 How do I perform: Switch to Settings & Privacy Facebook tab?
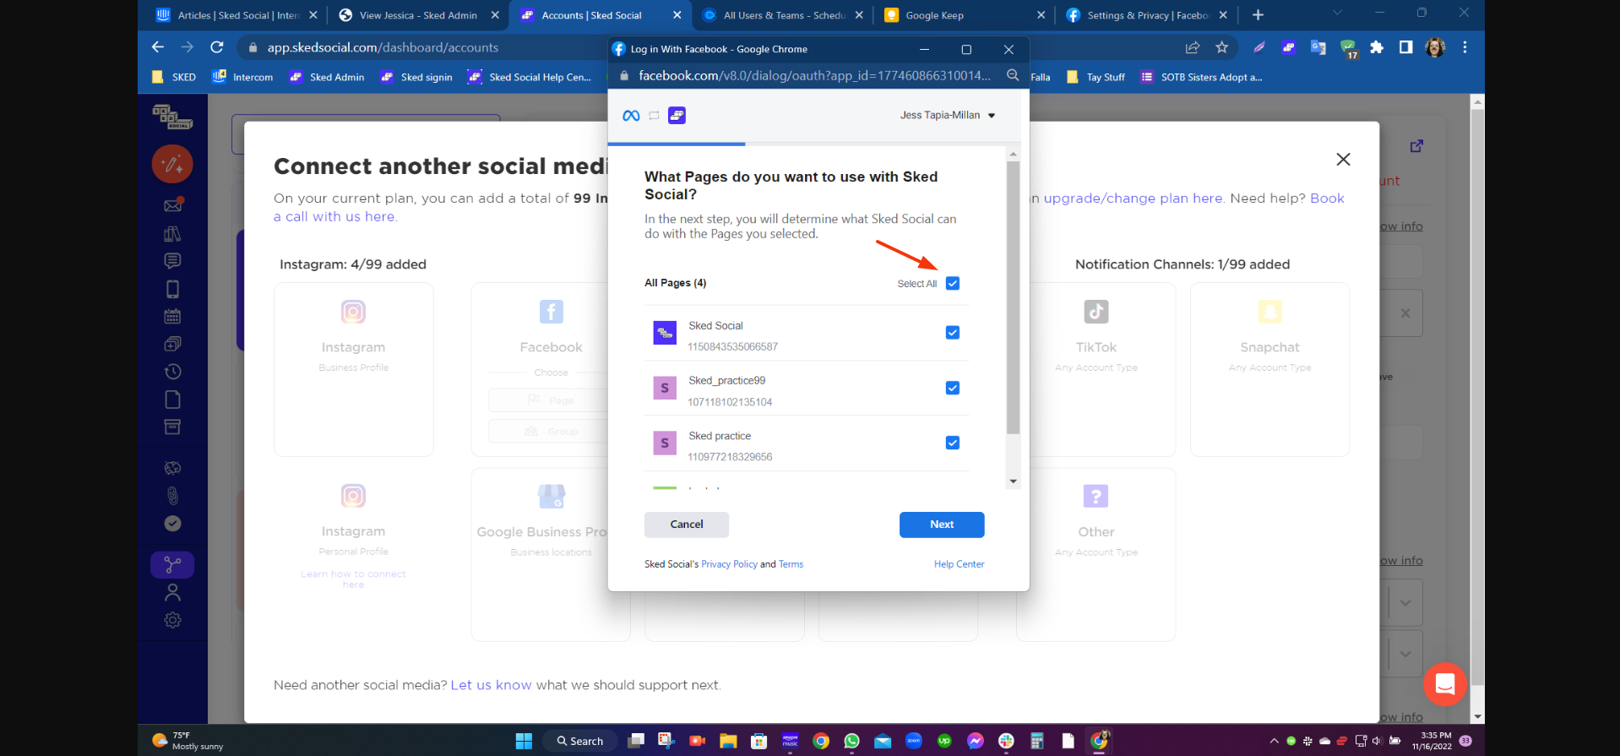tap(1147, 15)
